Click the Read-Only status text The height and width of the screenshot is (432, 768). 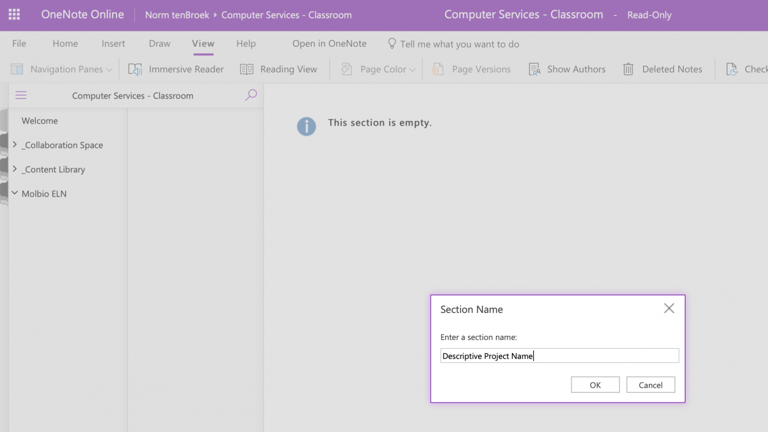[650, 15]
